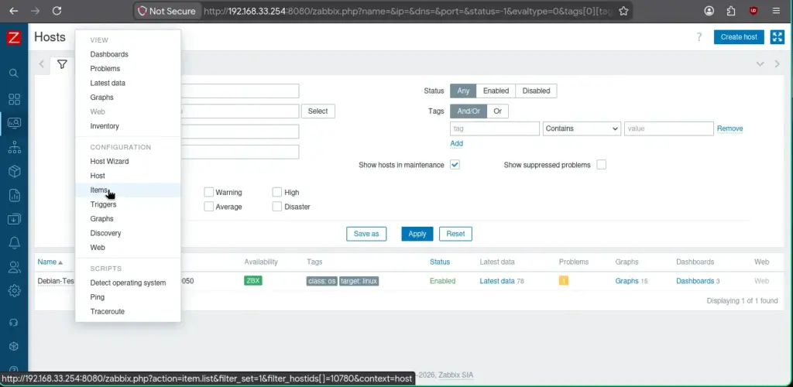Select Any status option

463,91
